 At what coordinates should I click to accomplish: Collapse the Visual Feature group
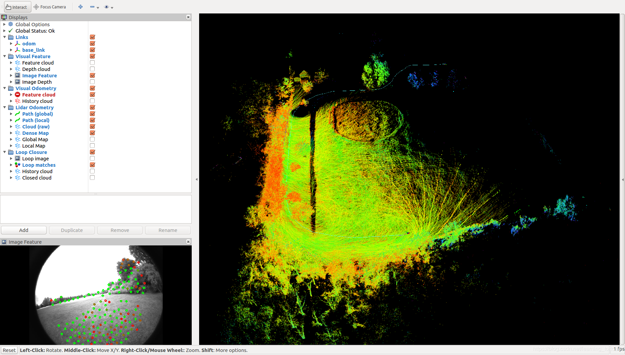4,56
